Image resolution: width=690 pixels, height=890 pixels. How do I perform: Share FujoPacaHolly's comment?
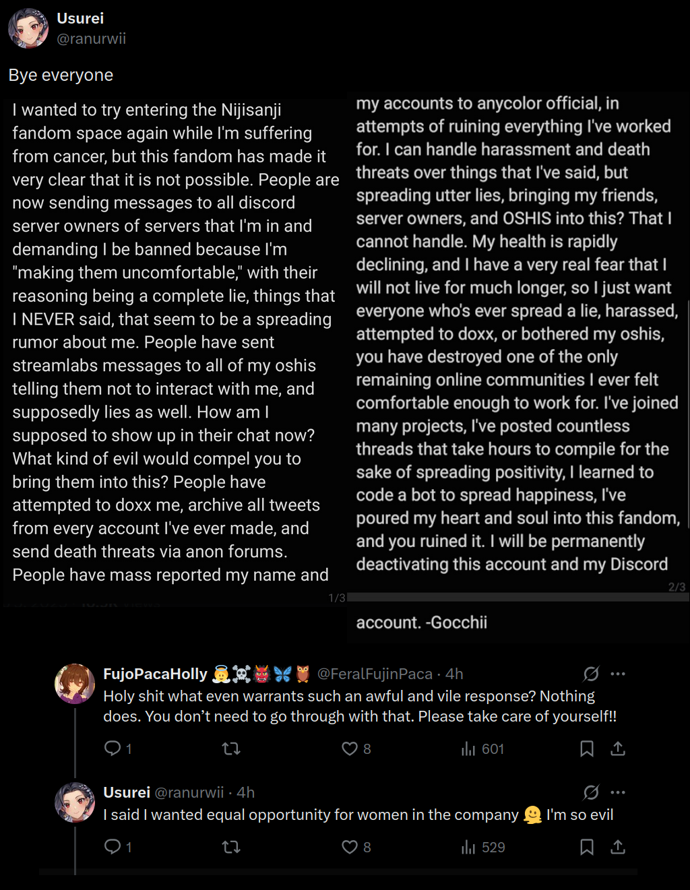click(x=618, y=749)
